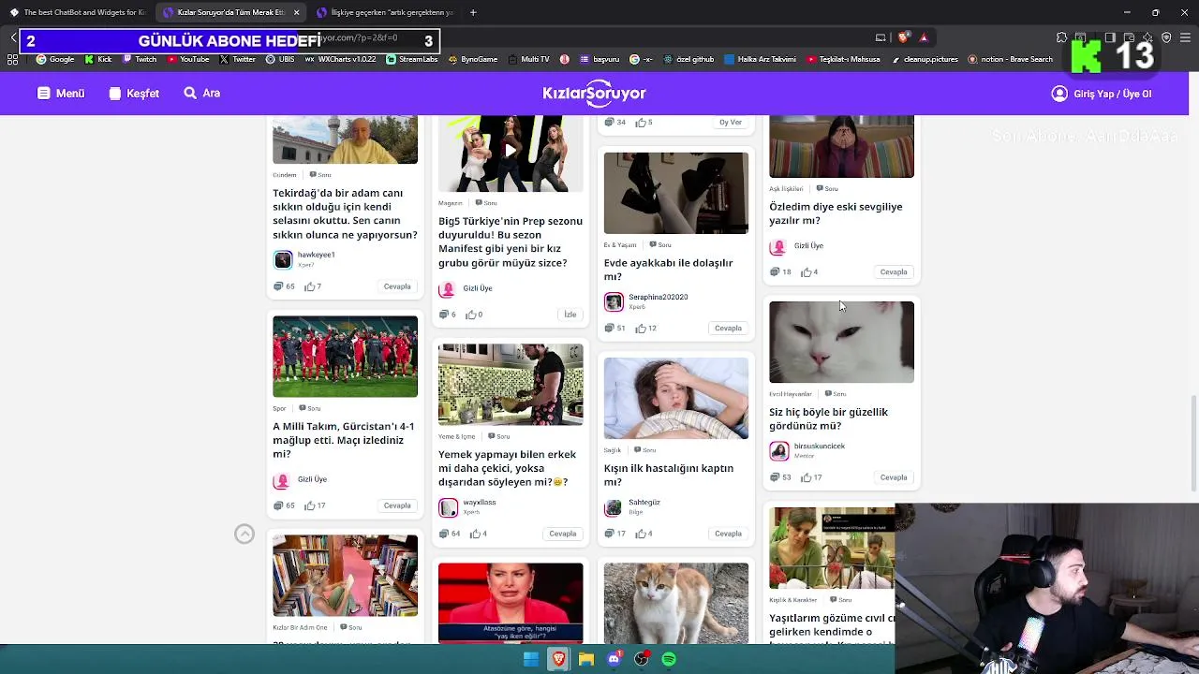Click Giriş Yap / Üye Ol
1199x674 pixels.
[x=1102, y=94]
